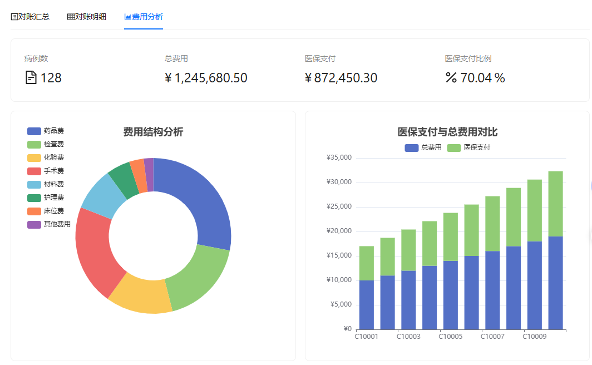Switch to the 对账汇总 tab
The width and height of the screenshot is (592, 365).
(x=30, y=17)
